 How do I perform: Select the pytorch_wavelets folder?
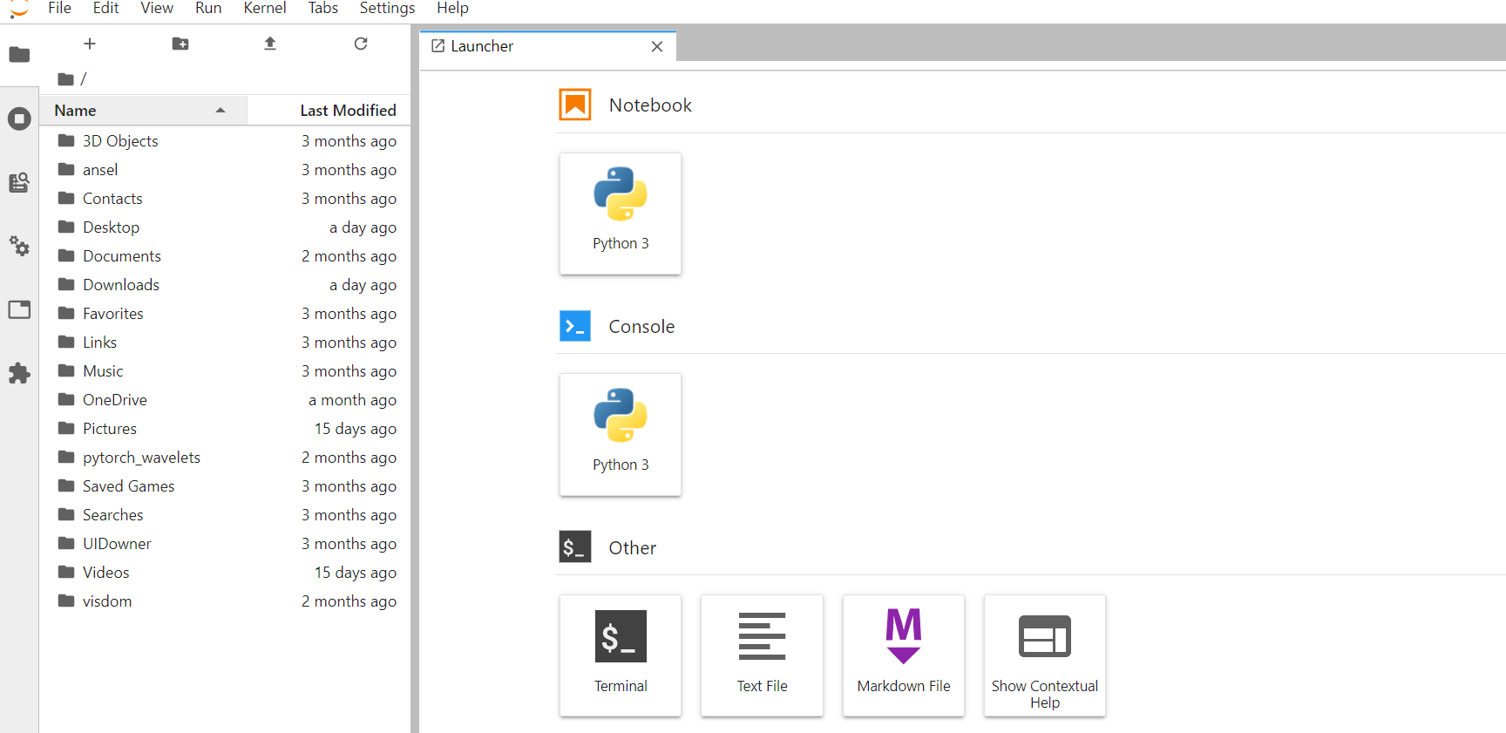(225, 458)
